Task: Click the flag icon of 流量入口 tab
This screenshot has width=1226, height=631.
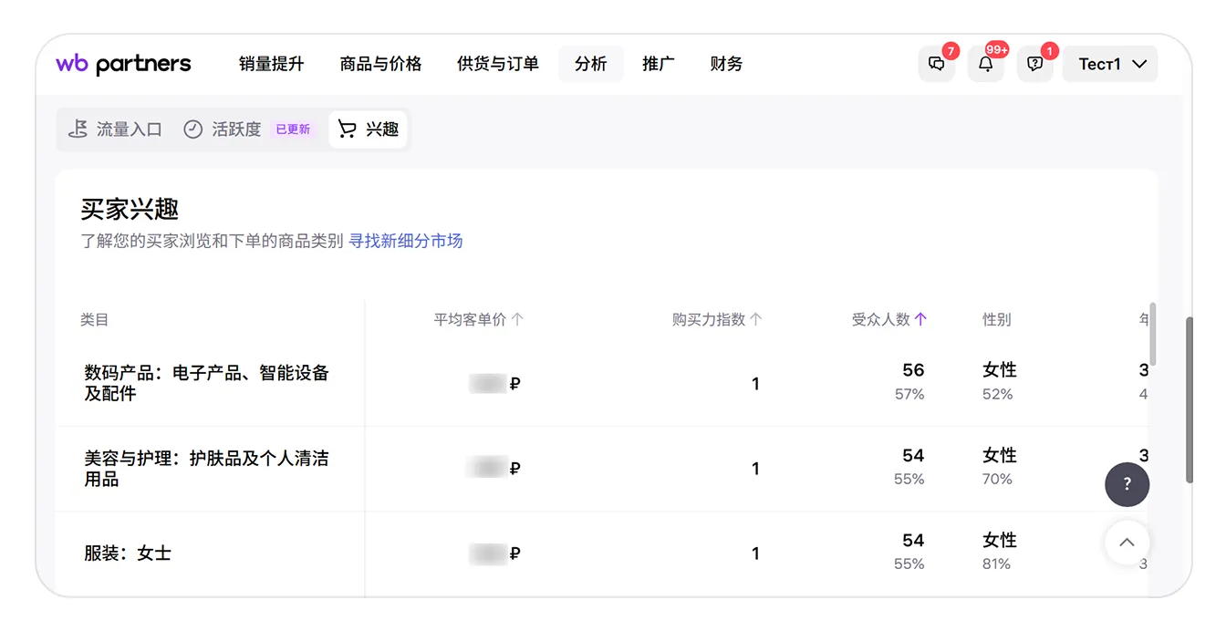Action: click(78, 129)
